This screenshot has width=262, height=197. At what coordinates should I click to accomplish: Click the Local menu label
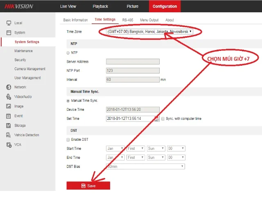(x=18, y=23)
